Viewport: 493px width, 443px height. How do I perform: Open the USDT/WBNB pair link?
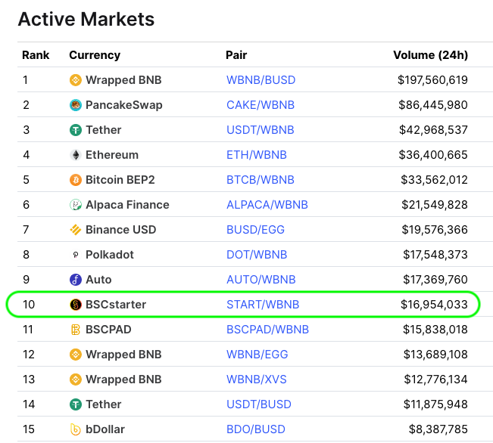(261, 130)
